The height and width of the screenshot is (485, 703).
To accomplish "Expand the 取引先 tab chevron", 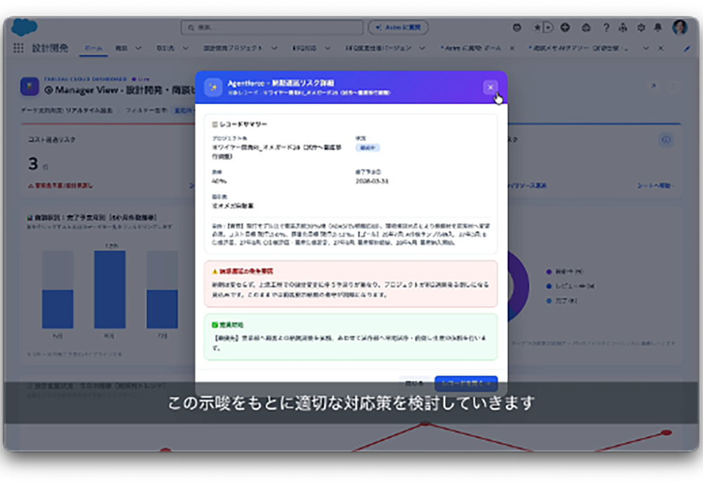I will [185, 48].
